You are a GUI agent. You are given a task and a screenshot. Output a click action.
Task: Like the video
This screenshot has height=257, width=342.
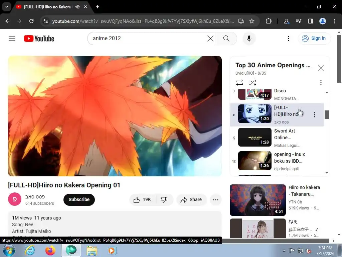pyautogui.click(x=142, y=200)
